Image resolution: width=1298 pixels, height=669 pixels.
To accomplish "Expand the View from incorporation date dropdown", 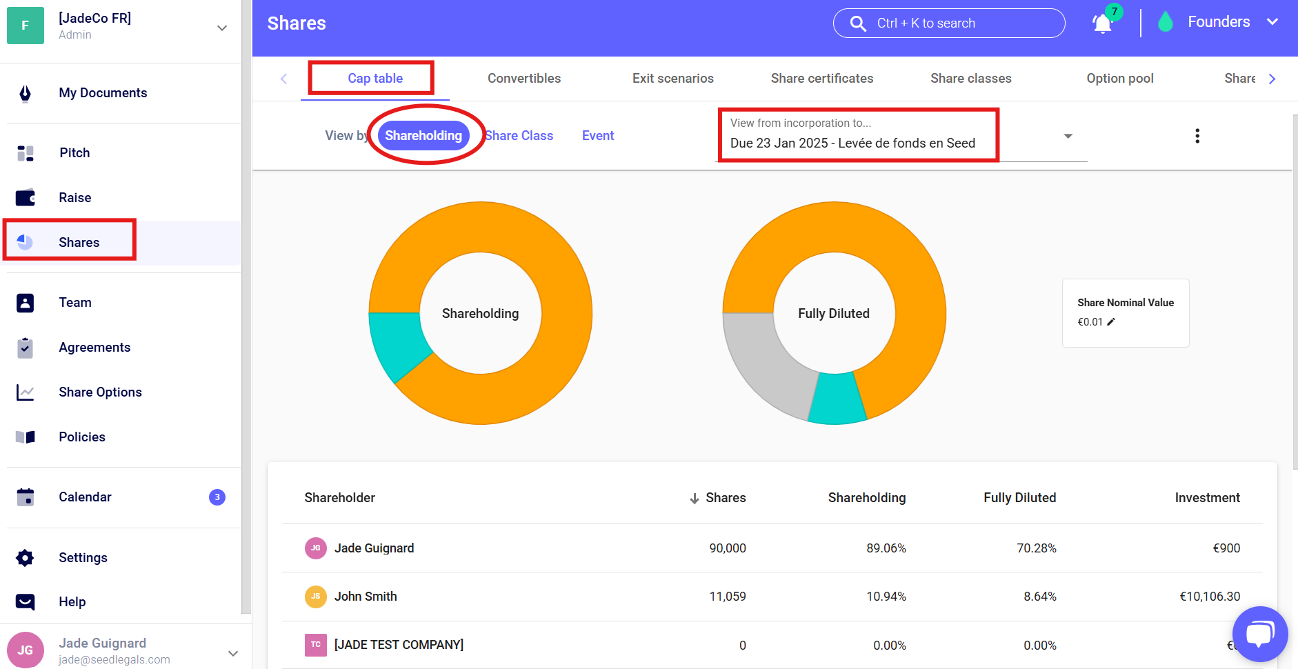I will point(1068,136).
